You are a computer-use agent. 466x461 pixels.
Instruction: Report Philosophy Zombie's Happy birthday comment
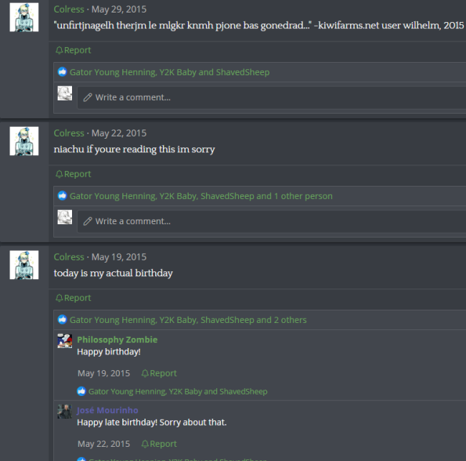tap(159, 373)
